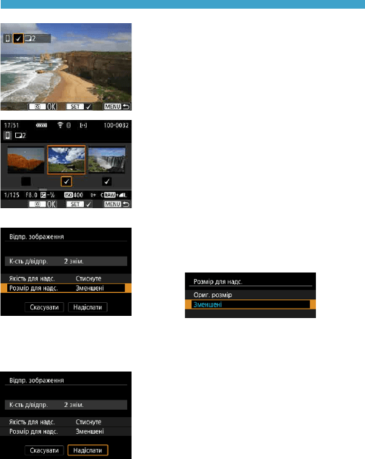Choose the highlighted 'Зменшені' option in size list
365x459 pixels.
(x=250, y=304)
